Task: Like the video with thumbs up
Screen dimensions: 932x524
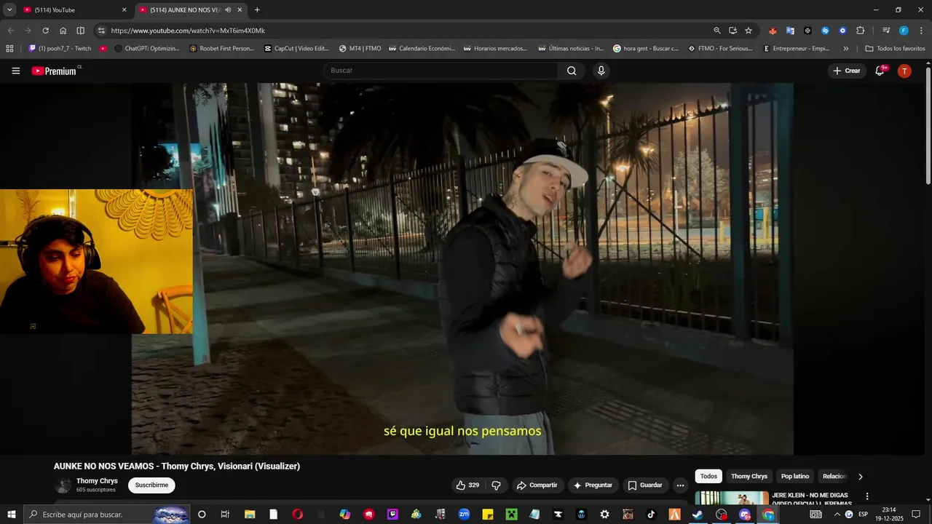Action: point(467,485)
